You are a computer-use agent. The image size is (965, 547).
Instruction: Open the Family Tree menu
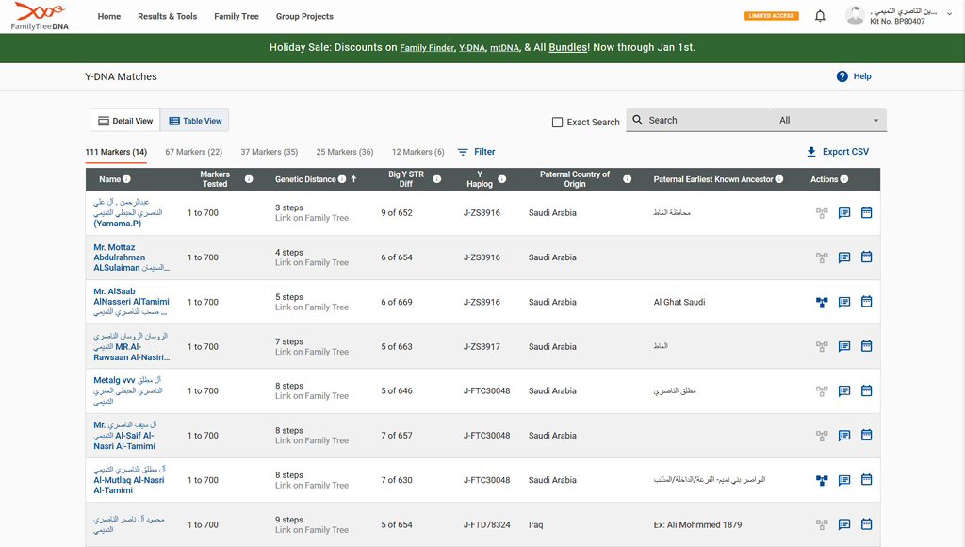pyautogui.click(x=237, y=17)
